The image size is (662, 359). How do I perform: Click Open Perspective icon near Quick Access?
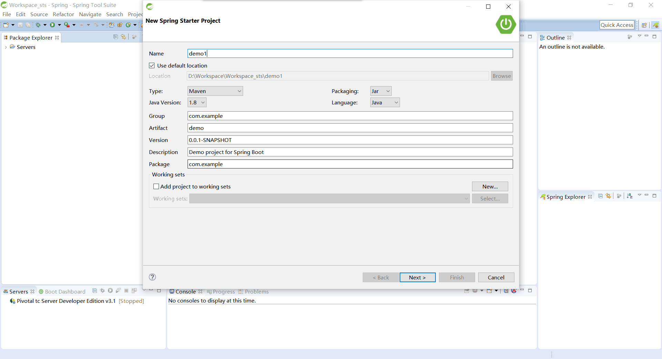coord(644,25)
